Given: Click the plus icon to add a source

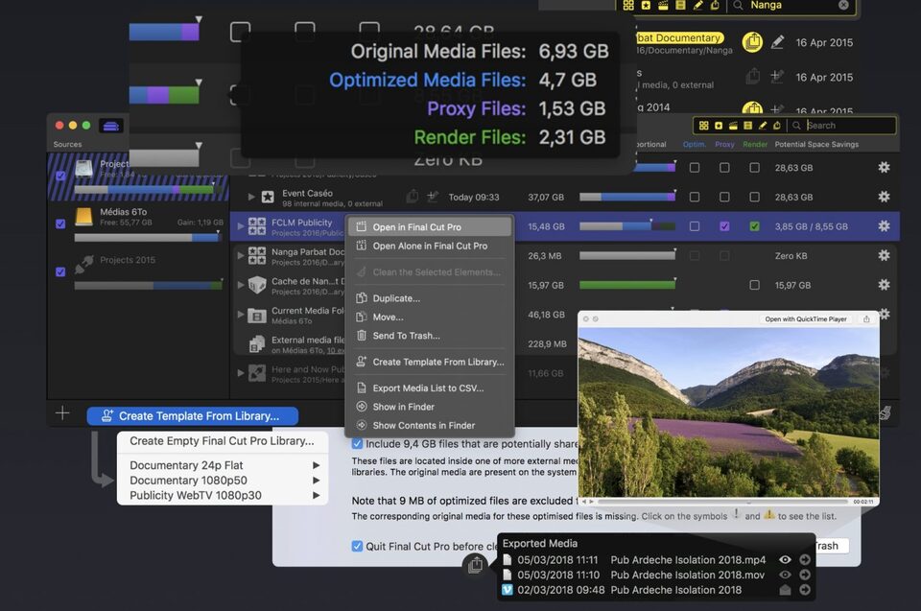Looking at the screenshot, I should pyautogui.click(x=62, y=413).
